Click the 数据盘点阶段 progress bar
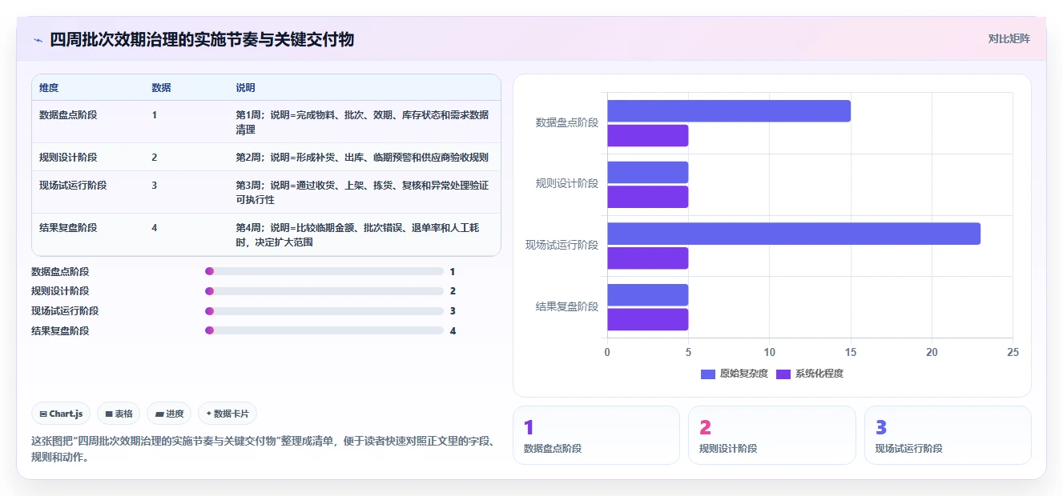Screen dimensions: 1063x496 [x=324, y=271]
